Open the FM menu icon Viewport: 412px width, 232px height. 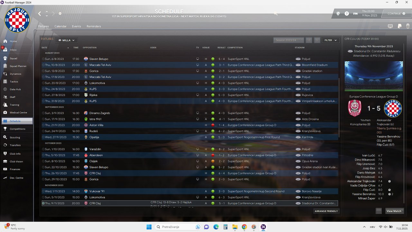(x=355, y=14)
